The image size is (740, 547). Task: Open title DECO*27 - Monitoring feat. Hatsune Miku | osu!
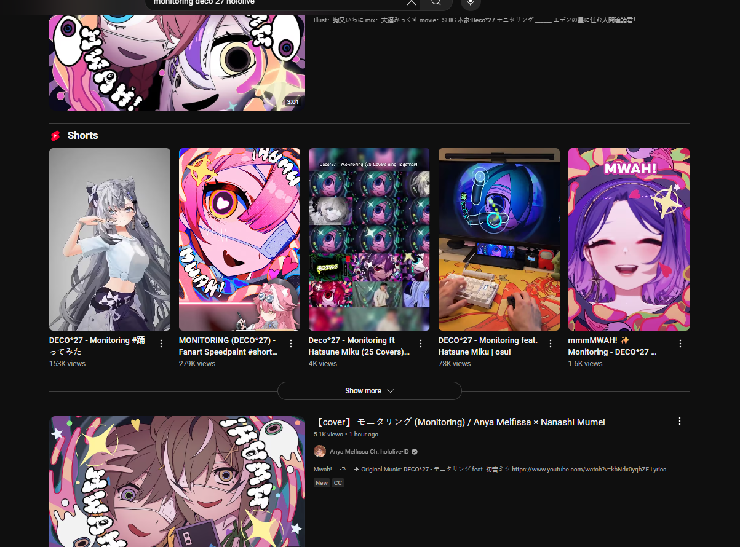pyautogui.click(x=488, y=346)
